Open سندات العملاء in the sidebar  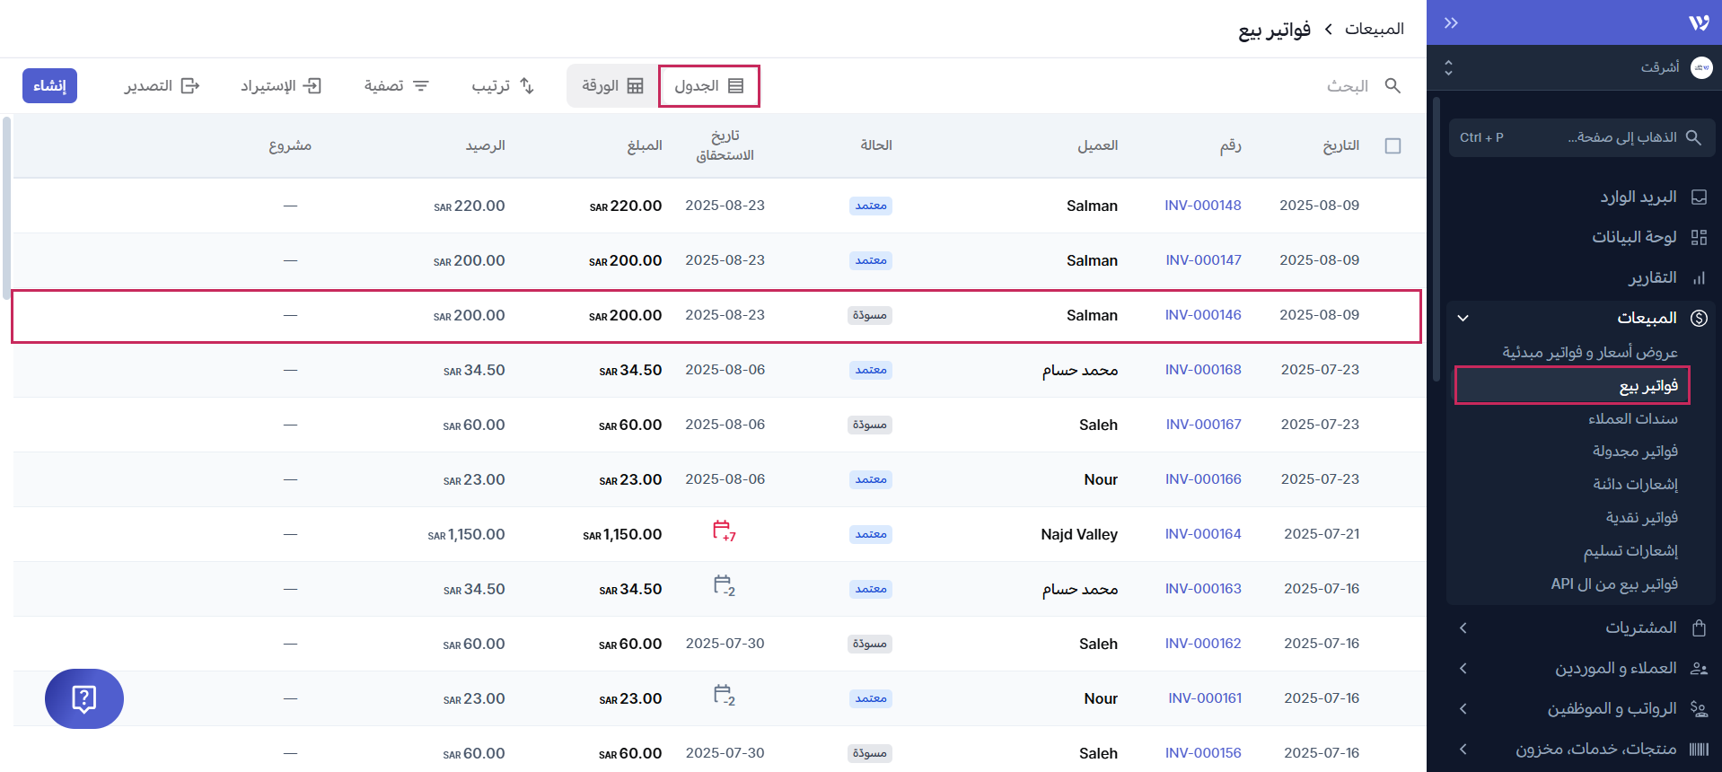pos(1632,419)
